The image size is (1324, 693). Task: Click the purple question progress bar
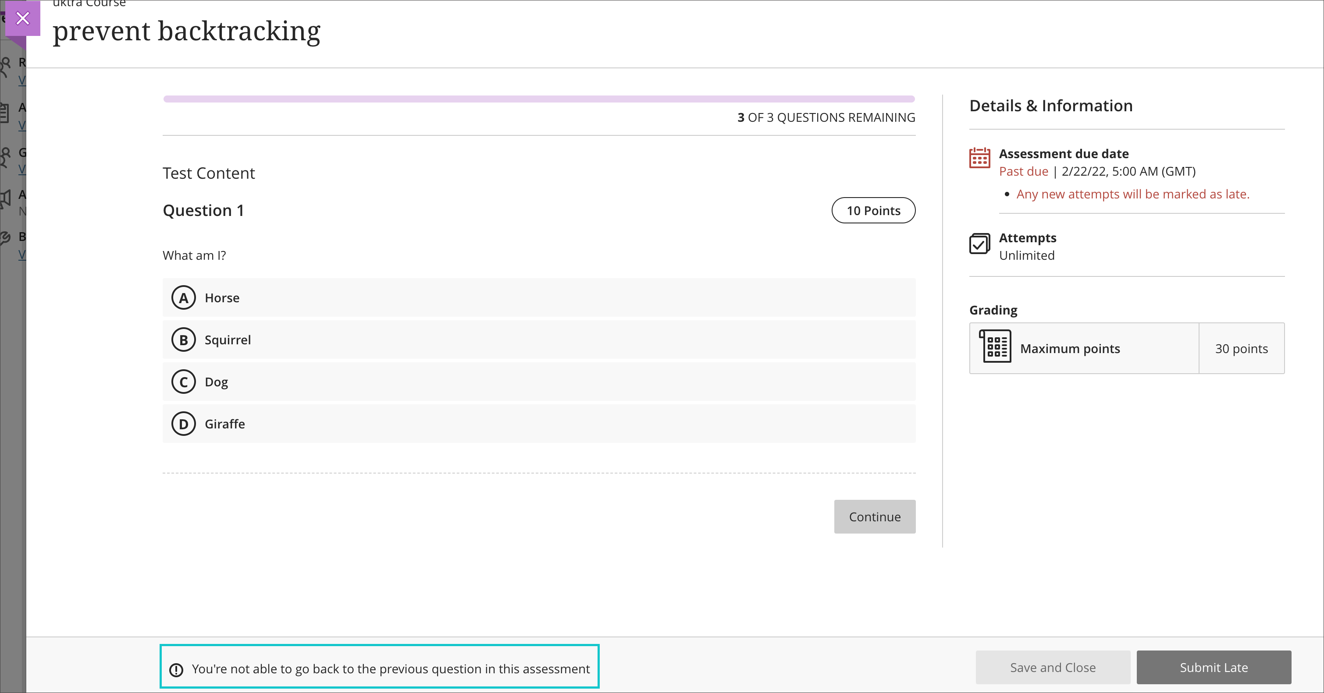[x=539, y=99]
